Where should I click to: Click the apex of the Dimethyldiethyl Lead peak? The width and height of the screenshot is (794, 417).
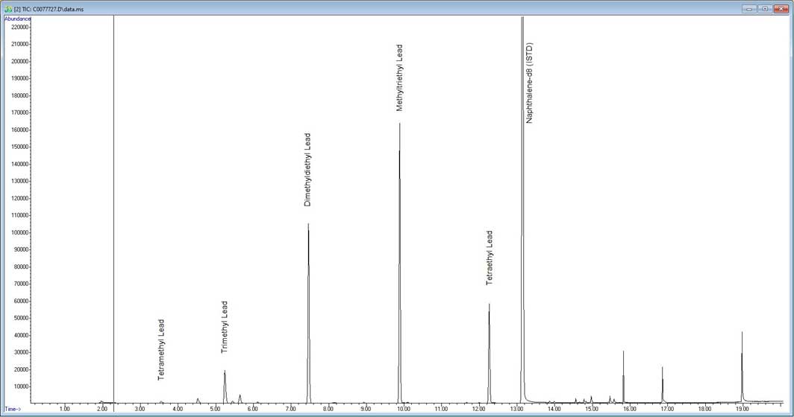tap(307, 225)
